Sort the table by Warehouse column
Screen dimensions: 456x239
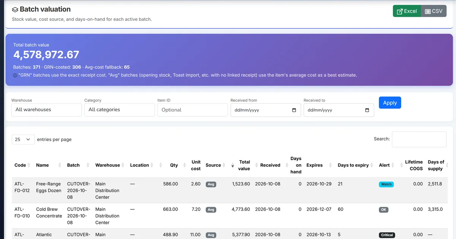110,165
